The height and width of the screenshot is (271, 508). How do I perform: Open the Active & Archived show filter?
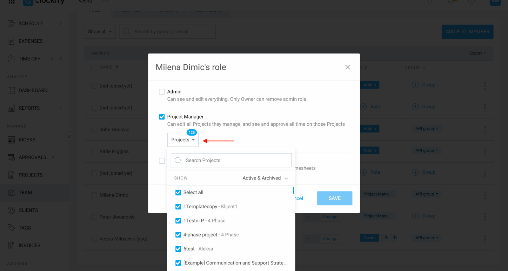[x=265, y=178]
